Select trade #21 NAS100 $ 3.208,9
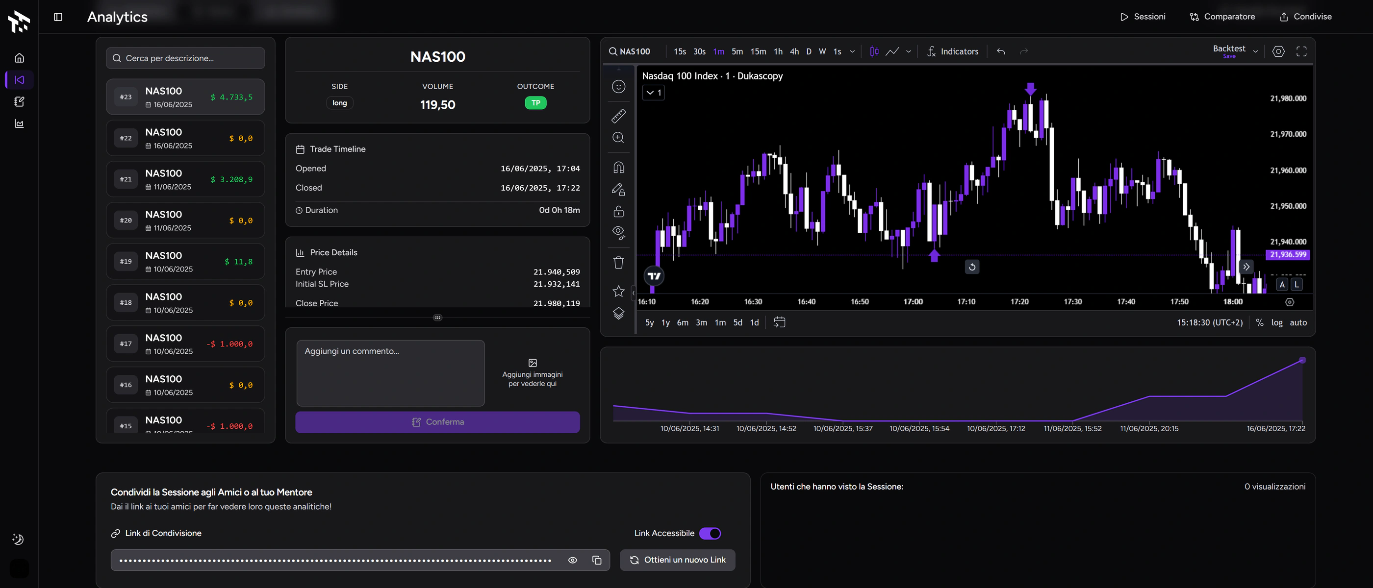 point(185,179)
